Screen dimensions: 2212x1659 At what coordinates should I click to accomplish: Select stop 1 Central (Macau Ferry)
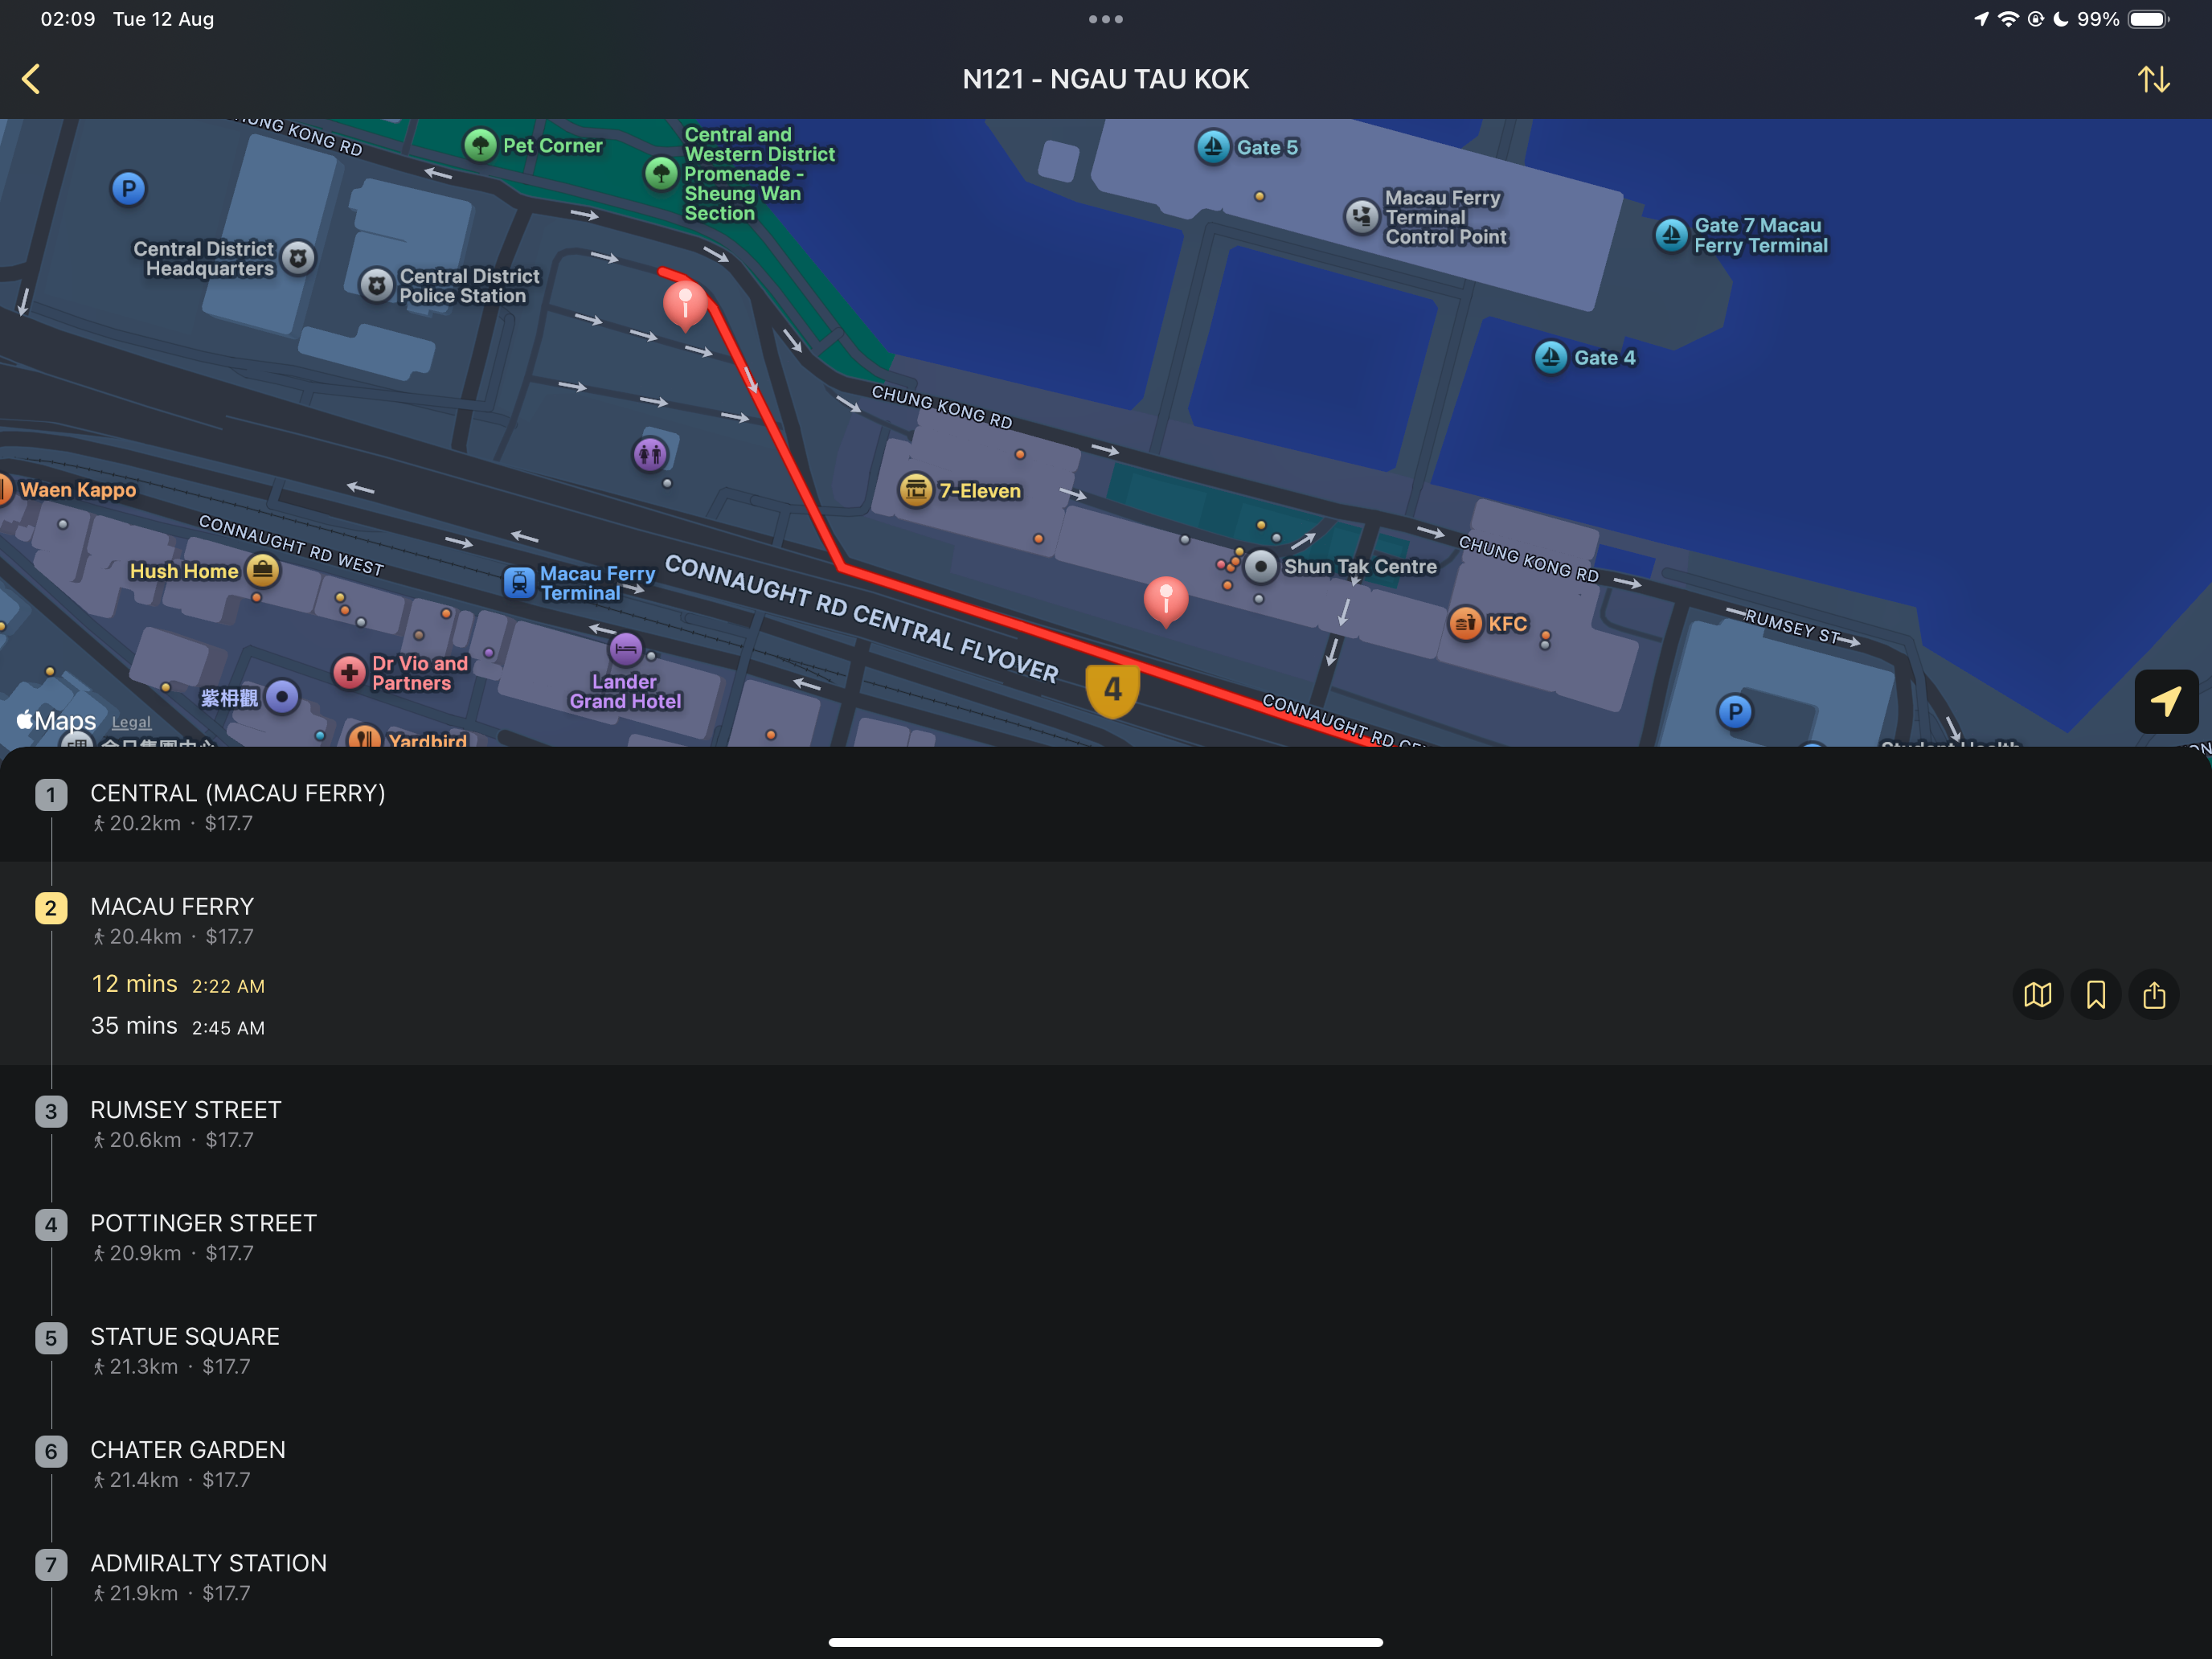coord(1106,806)
